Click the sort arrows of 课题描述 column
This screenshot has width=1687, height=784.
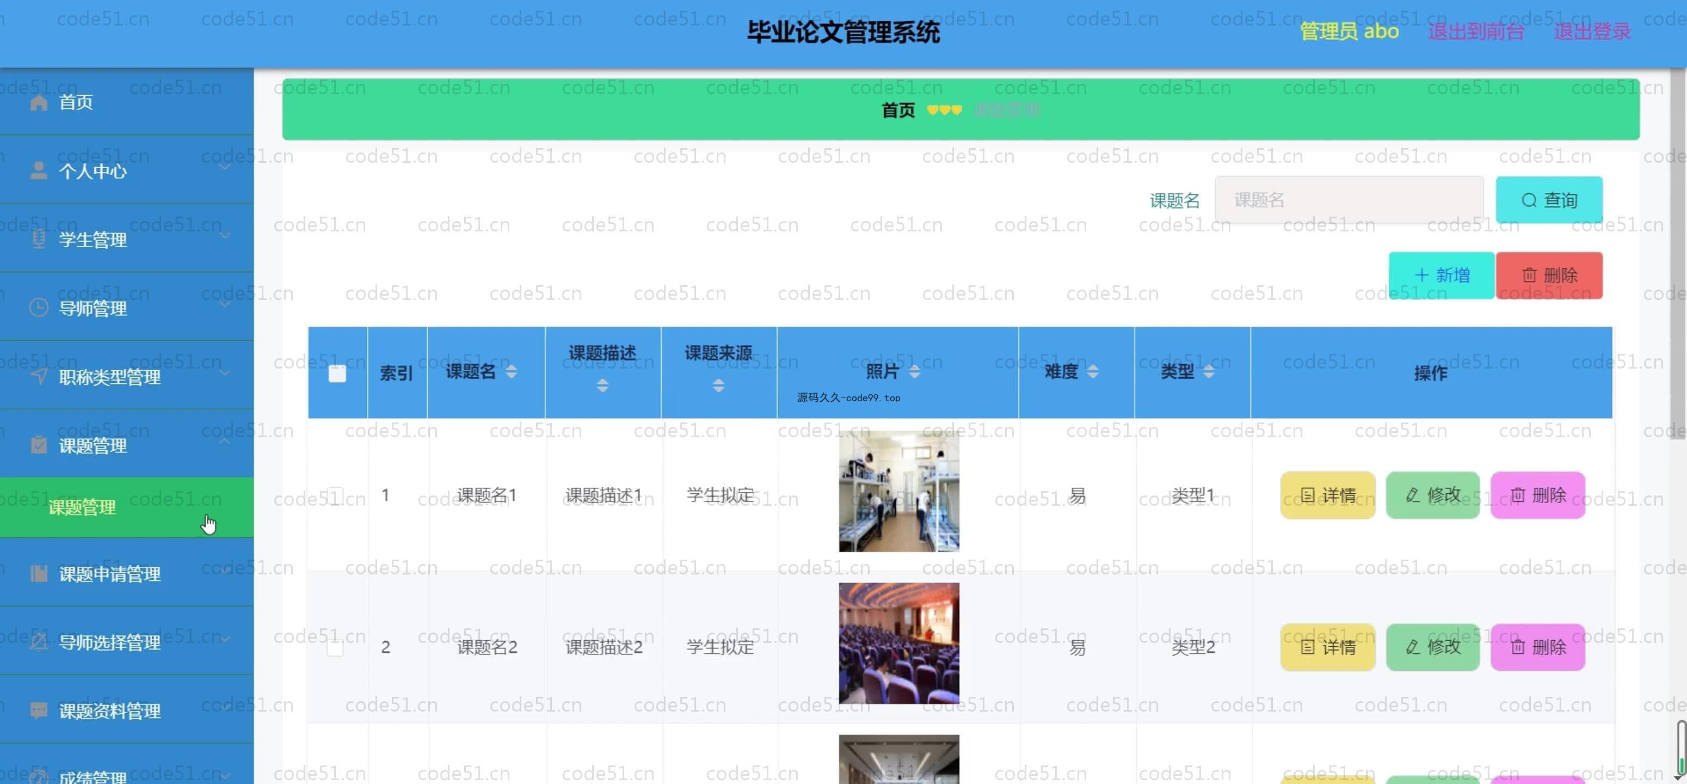[602, 386]
